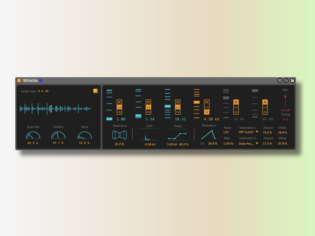This screenshot has width=315, height=236.
Task: Click the LFO Mode selector
Action: [x=226, y=132]
